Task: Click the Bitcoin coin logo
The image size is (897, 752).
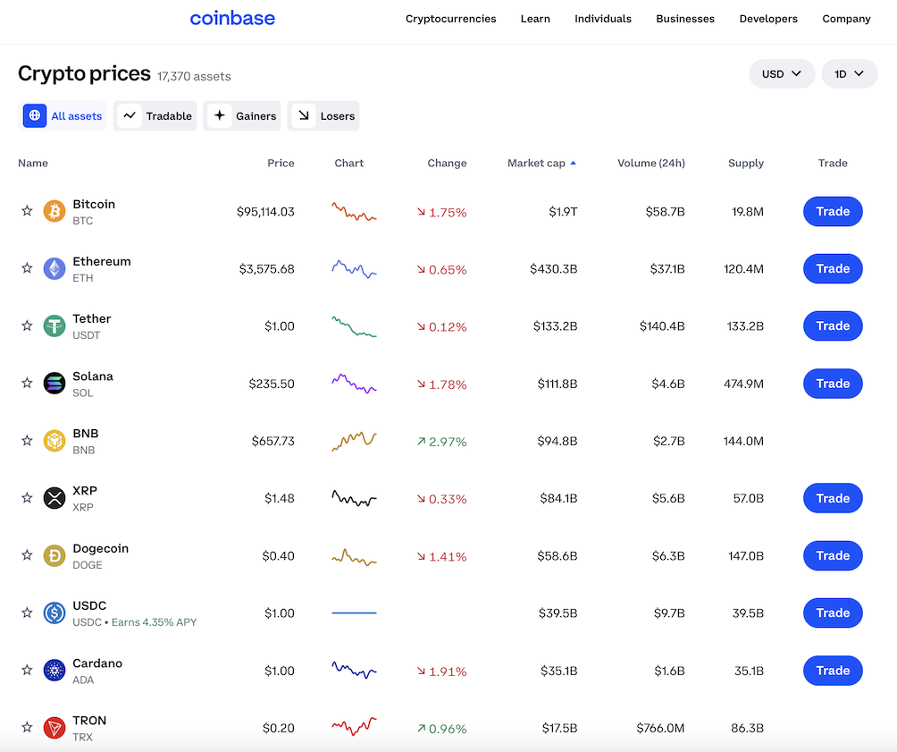Action: point(54,211)
